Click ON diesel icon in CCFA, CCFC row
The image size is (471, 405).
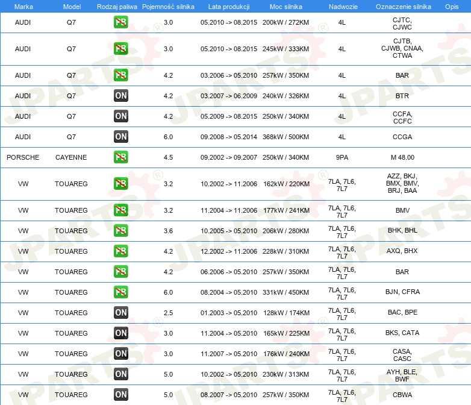(120, 116)
